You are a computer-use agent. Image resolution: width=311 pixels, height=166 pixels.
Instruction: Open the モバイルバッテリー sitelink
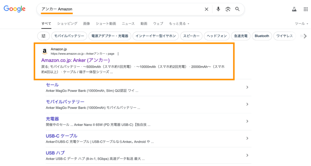point(65,102)
